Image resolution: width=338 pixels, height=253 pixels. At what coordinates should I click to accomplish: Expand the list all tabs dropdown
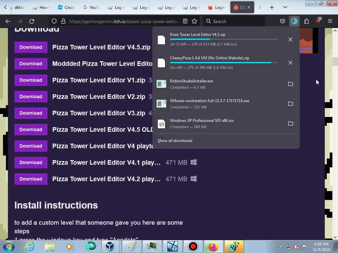coord(285,7)
